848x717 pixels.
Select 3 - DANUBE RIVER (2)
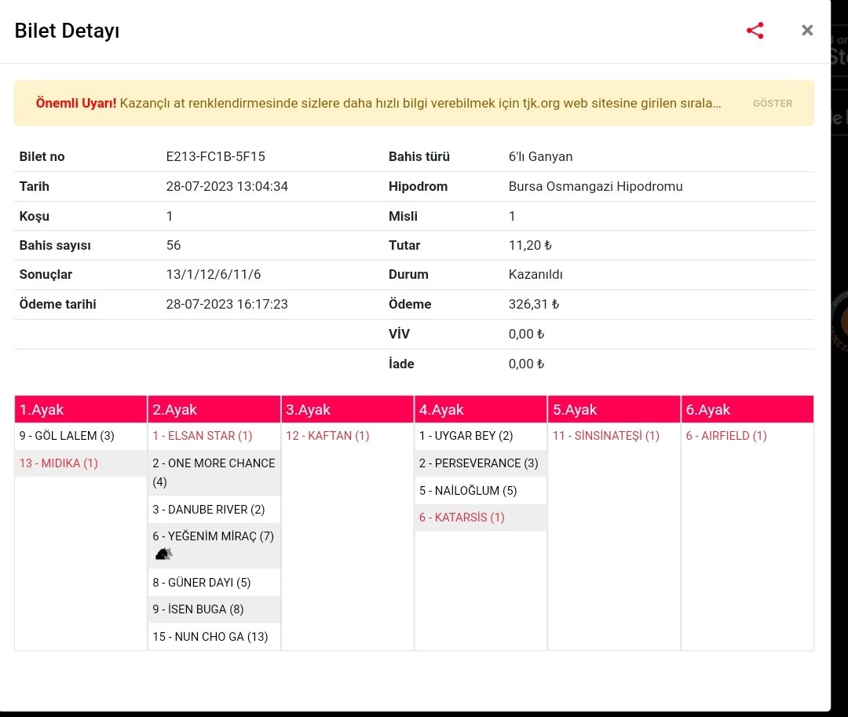(208, 510)
